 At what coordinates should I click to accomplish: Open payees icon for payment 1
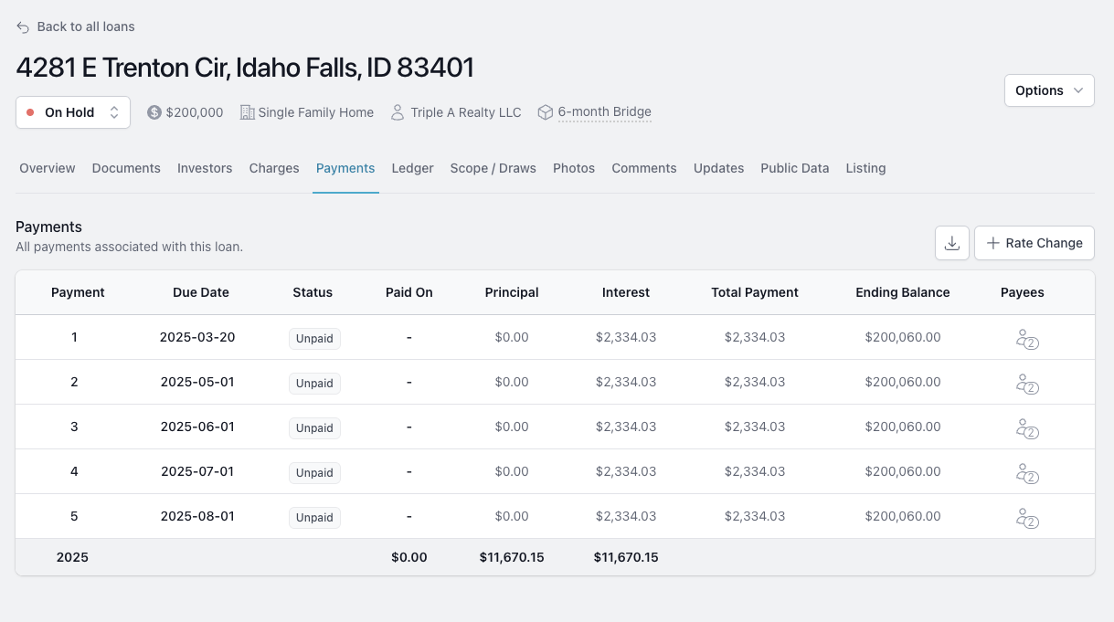(x=1027, y=339)
